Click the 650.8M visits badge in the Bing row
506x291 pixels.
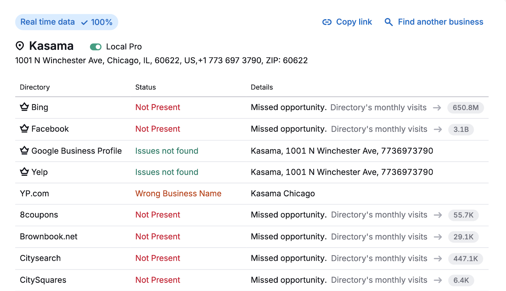tap(465, 108)
